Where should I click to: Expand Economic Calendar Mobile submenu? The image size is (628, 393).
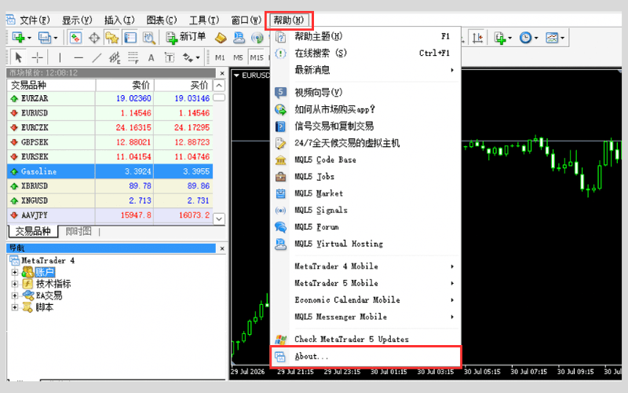tap(366, 300)
